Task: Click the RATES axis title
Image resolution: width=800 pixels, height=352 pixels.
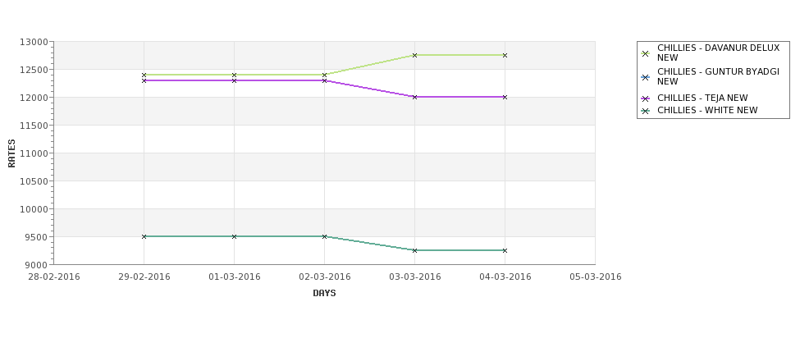Action: pos(11,153)
